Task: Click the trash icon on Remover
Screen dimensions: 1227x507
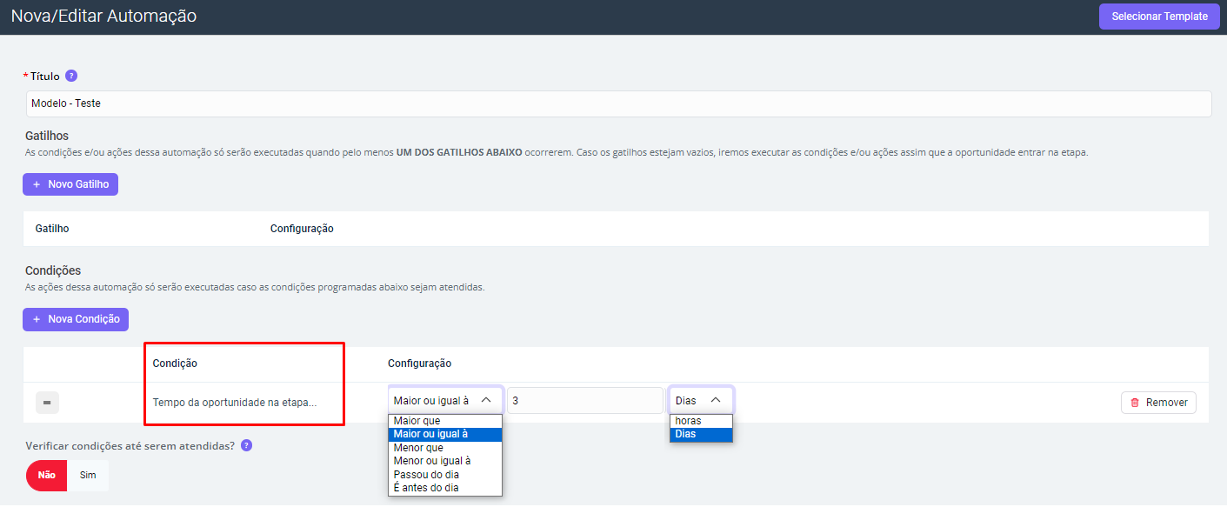Action: click(x=1135, y=403)
